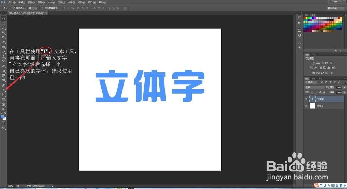Open the Info panel icon

point(300,35)
